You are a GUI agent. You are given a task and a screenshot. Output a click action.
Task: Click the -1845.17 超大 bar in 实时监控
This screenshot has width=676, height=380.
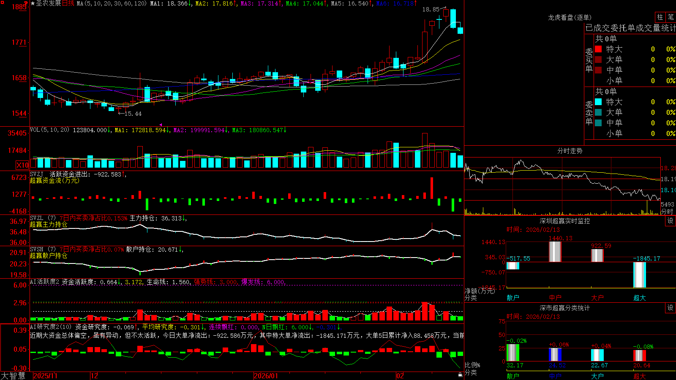coord(639,275)
